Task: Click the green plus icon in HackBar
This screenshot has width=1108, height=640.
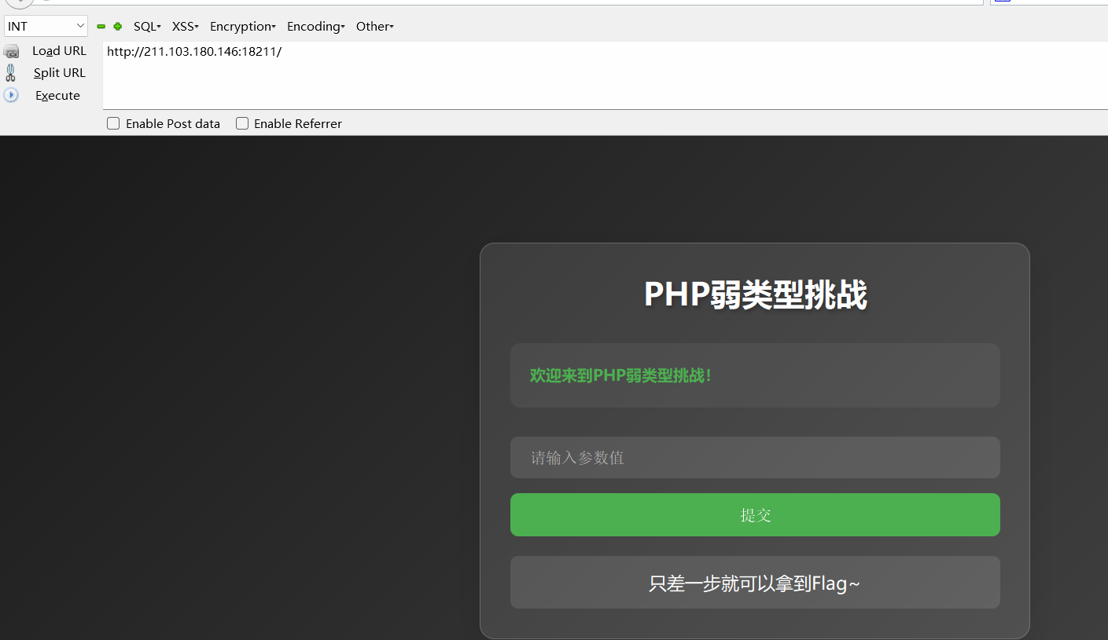Action: 118,27
